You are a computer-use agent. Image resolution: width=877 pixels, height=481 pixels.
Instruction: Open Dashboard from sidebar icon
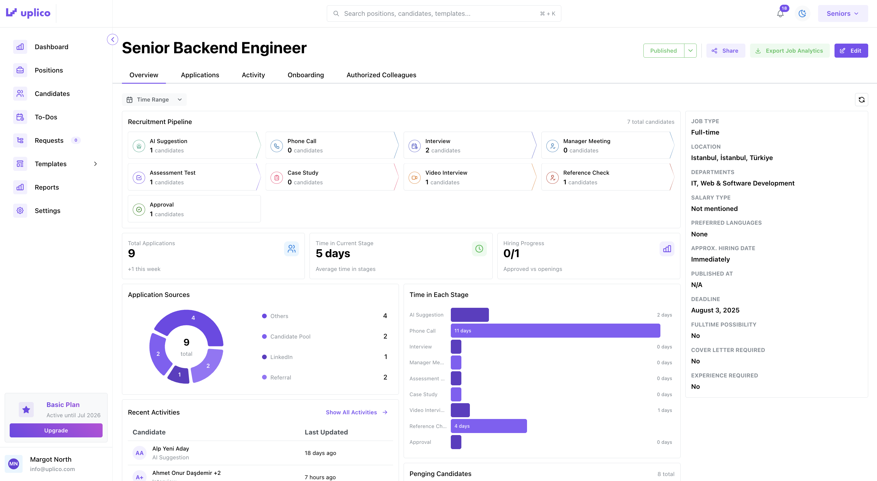pyautogui.click(x=20, y=47)
